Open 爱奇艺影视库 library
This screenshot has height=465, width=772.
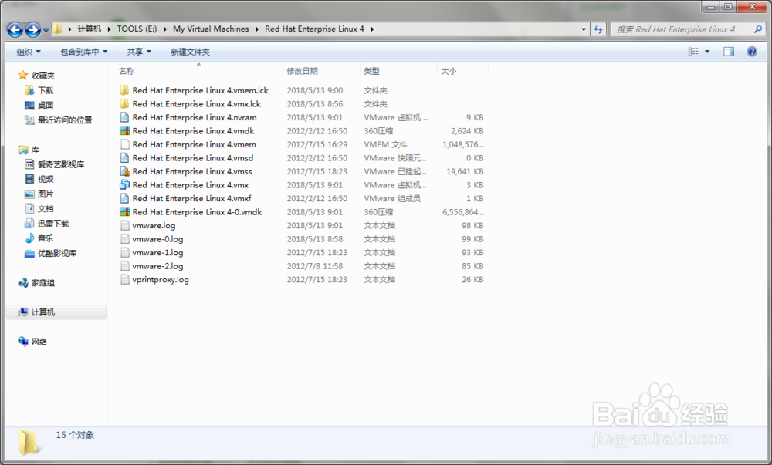pos(61,164)
